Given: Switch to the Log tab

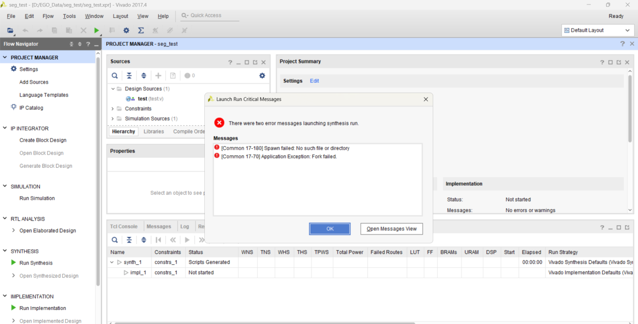Looking at the screenshot, I should (185, 226).
